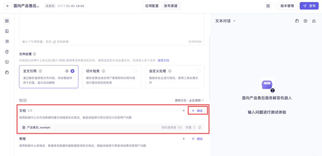Select the 自定义处理 radio button
This screenshot has width=322, height=156.
point(198,71)
